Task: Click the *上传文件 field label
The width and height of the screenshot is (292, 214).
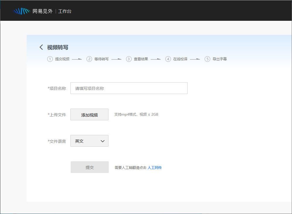Action: (57, 115)
